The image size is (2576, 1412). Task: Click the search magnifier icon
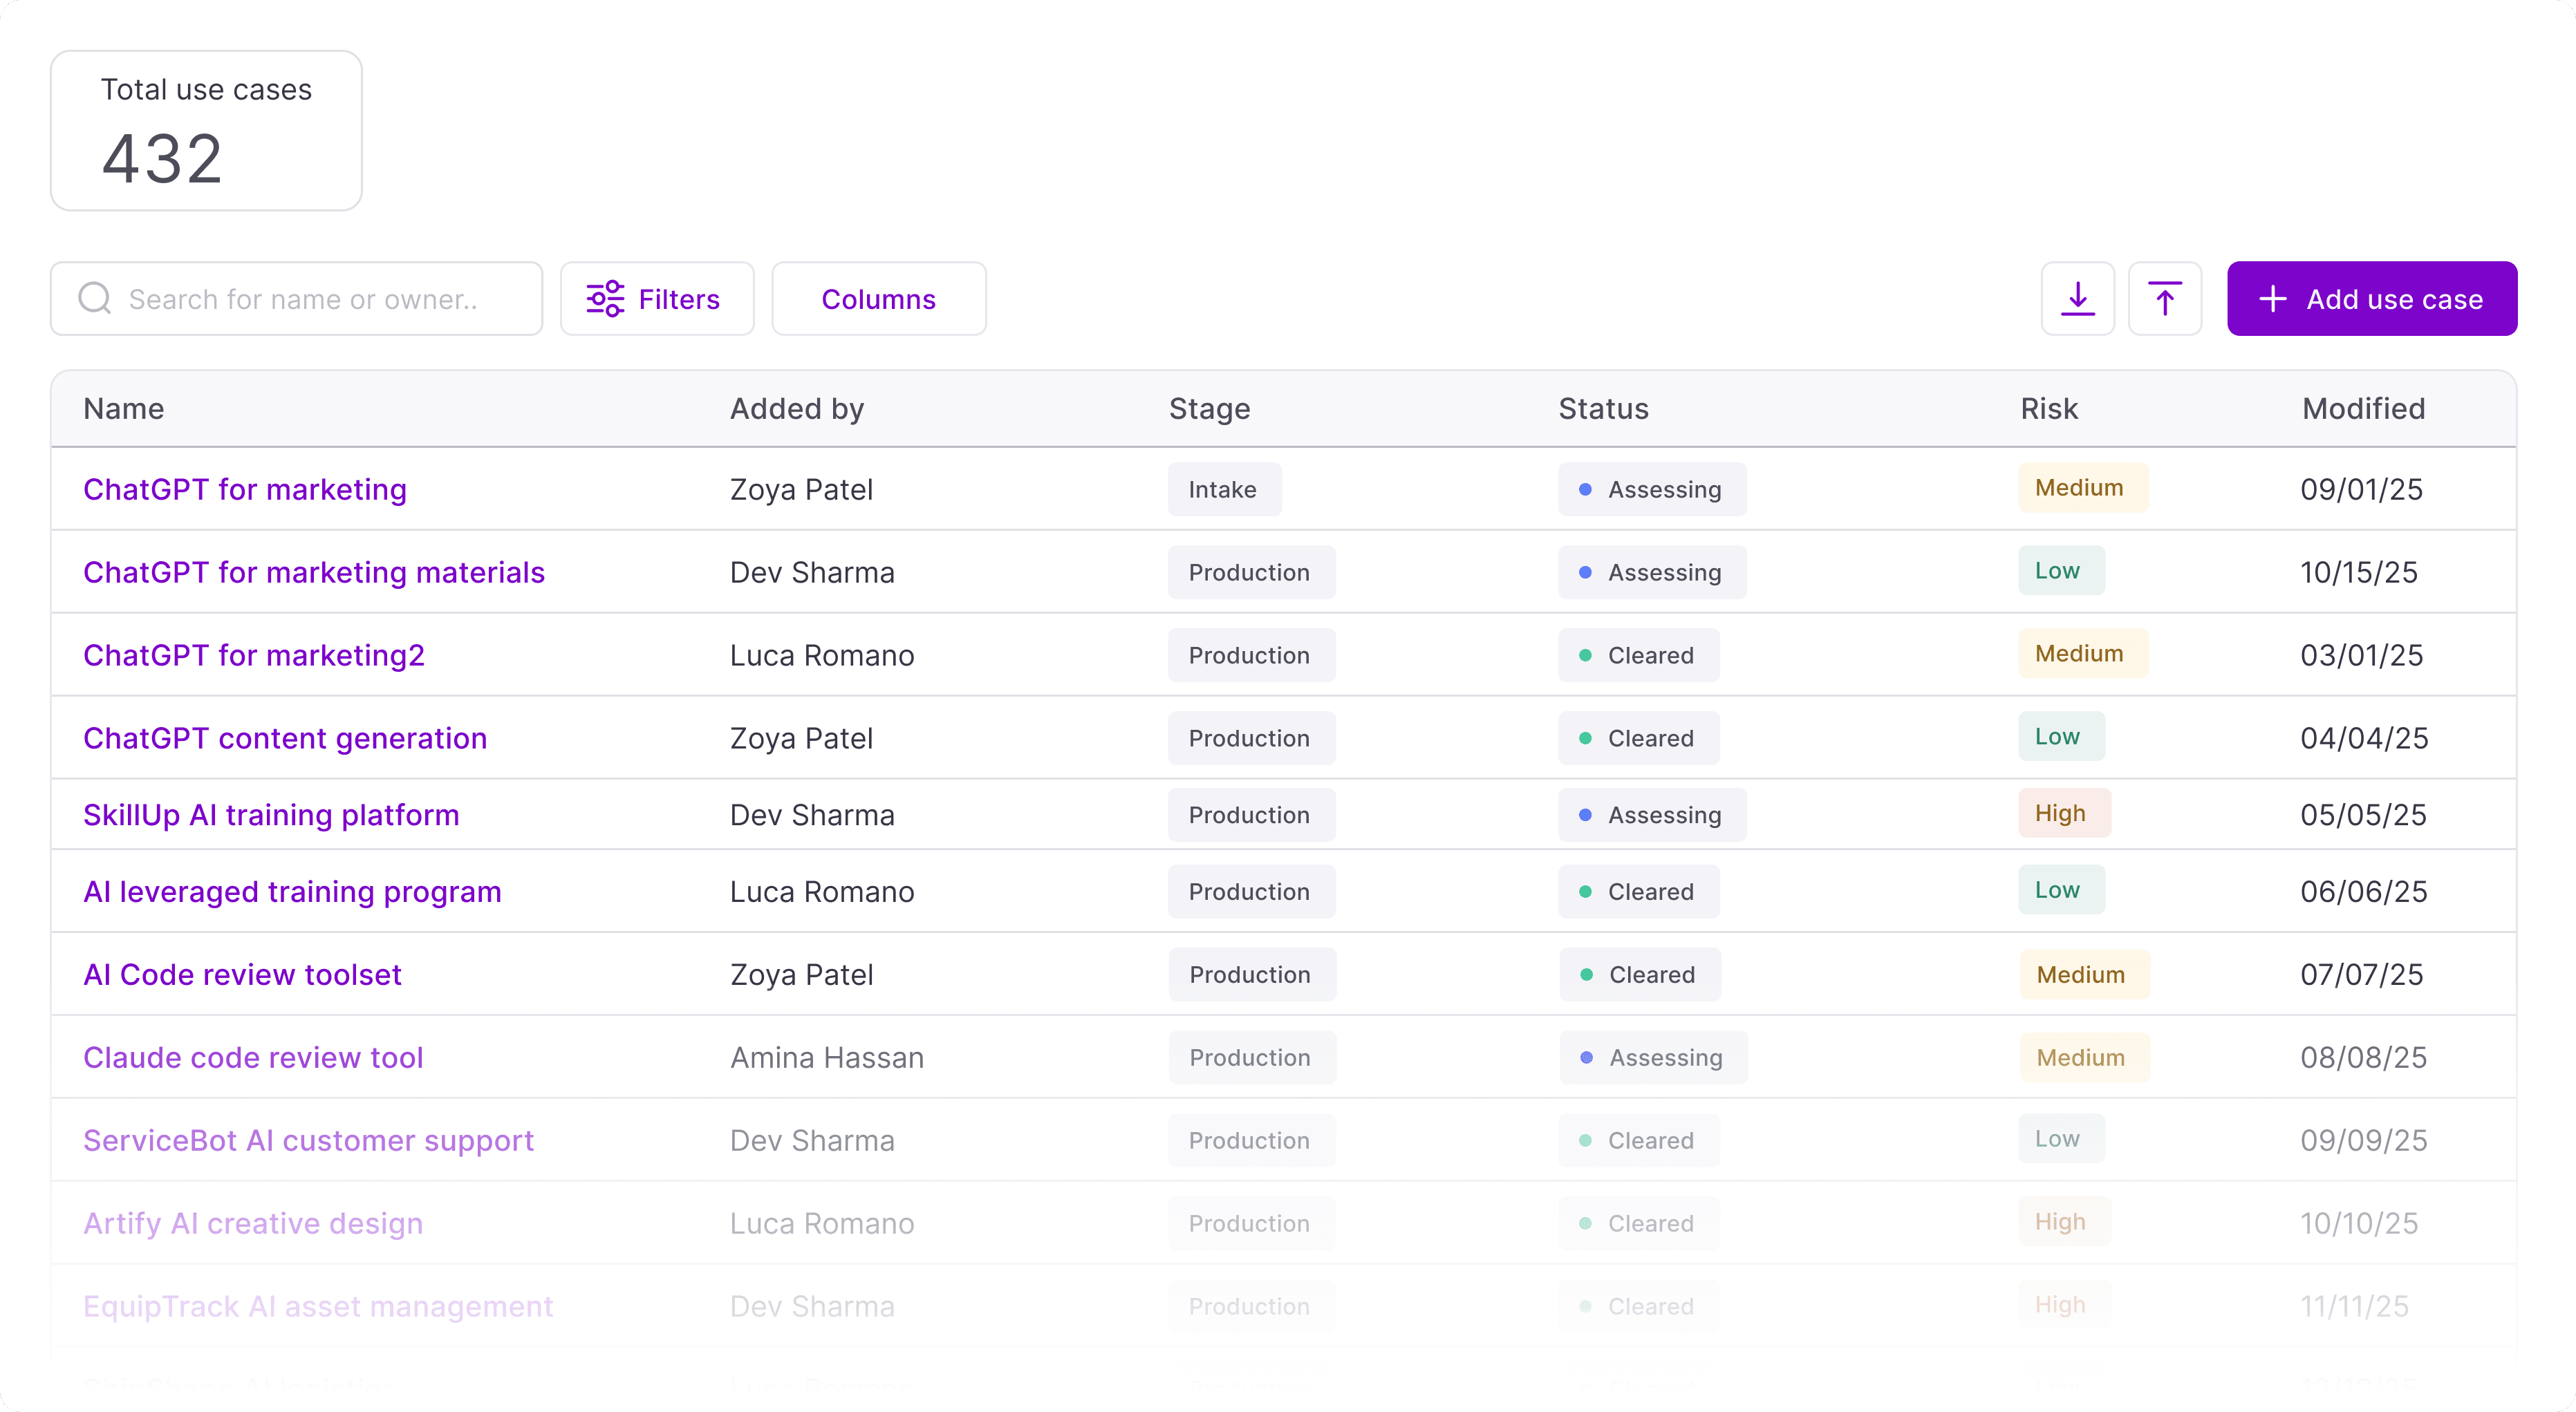click(x=95, y=298)
